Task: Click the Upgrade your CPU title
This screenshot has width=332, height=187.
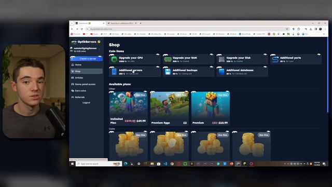Action: pos(131,58)
